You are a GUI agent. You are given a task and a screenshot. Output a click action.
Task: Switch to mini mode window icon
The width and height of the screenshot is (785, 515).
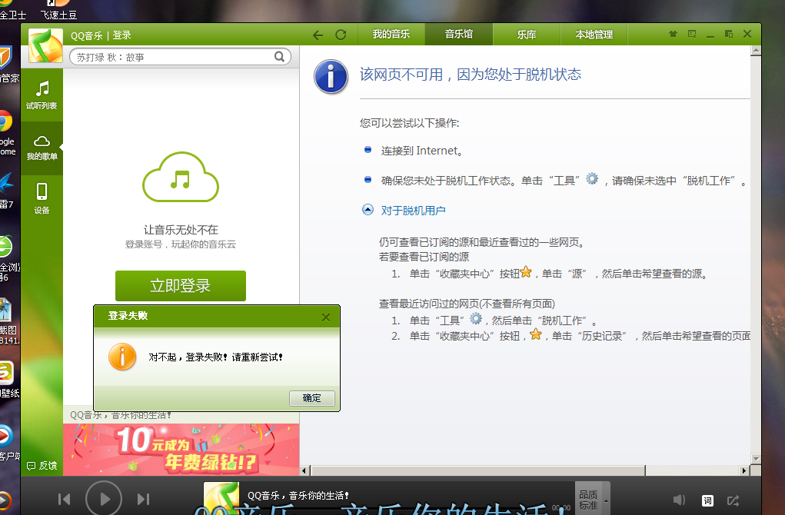pyautogui.click(x=728, y=34)
